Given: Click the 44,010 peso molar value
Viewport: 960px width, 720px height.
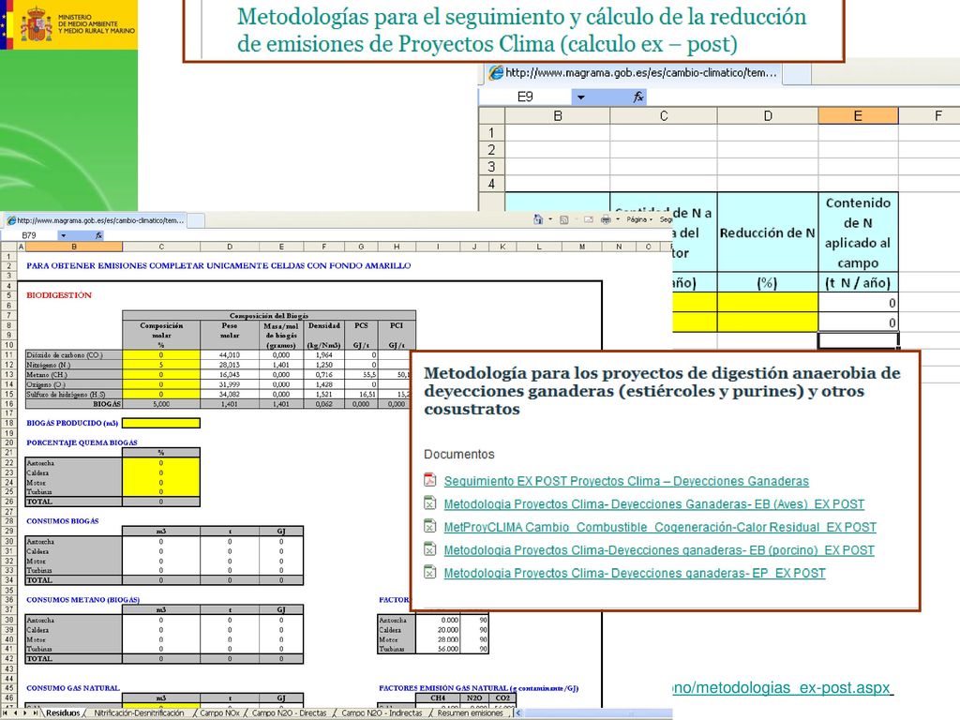Looking at the screenshot, I should click(x=230, y=355).
